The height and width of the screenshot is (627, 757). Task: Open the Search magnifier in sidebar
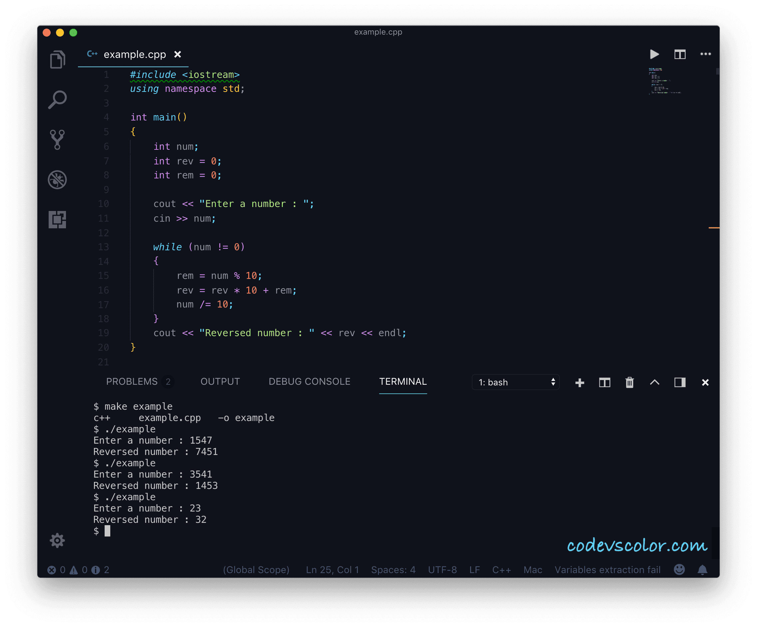point(57,100)
